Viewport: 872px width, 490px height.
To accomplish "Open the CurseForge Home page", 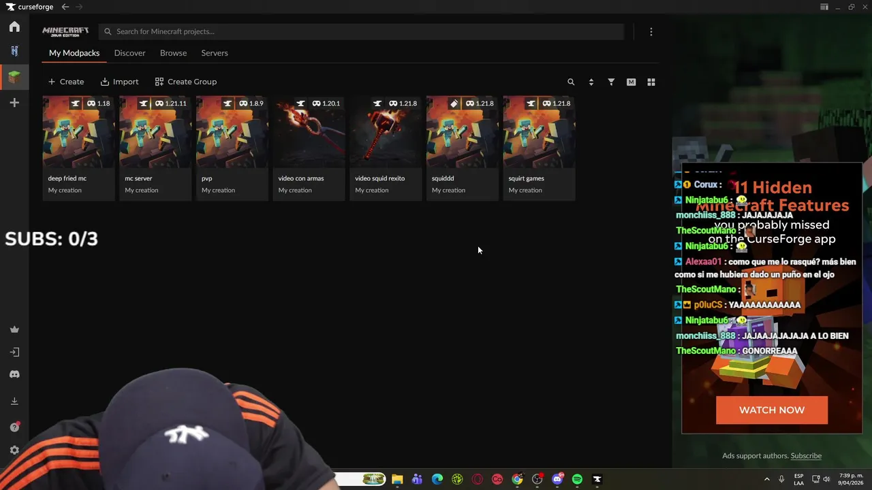I will (x=14, y=27).
